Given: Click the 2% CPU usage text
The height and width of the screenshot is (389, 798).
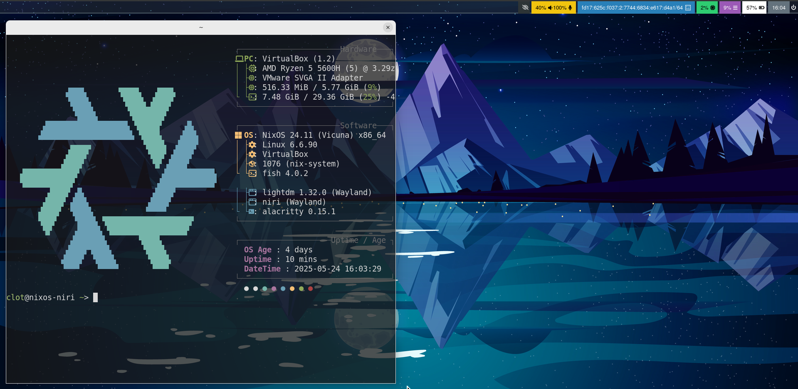Looking at the screenshot, I should 704,7.
